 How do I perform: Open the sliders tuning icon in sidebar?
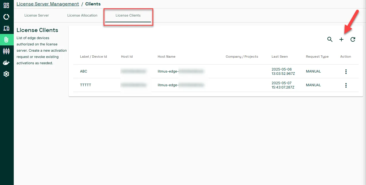[x=6, y=51]
